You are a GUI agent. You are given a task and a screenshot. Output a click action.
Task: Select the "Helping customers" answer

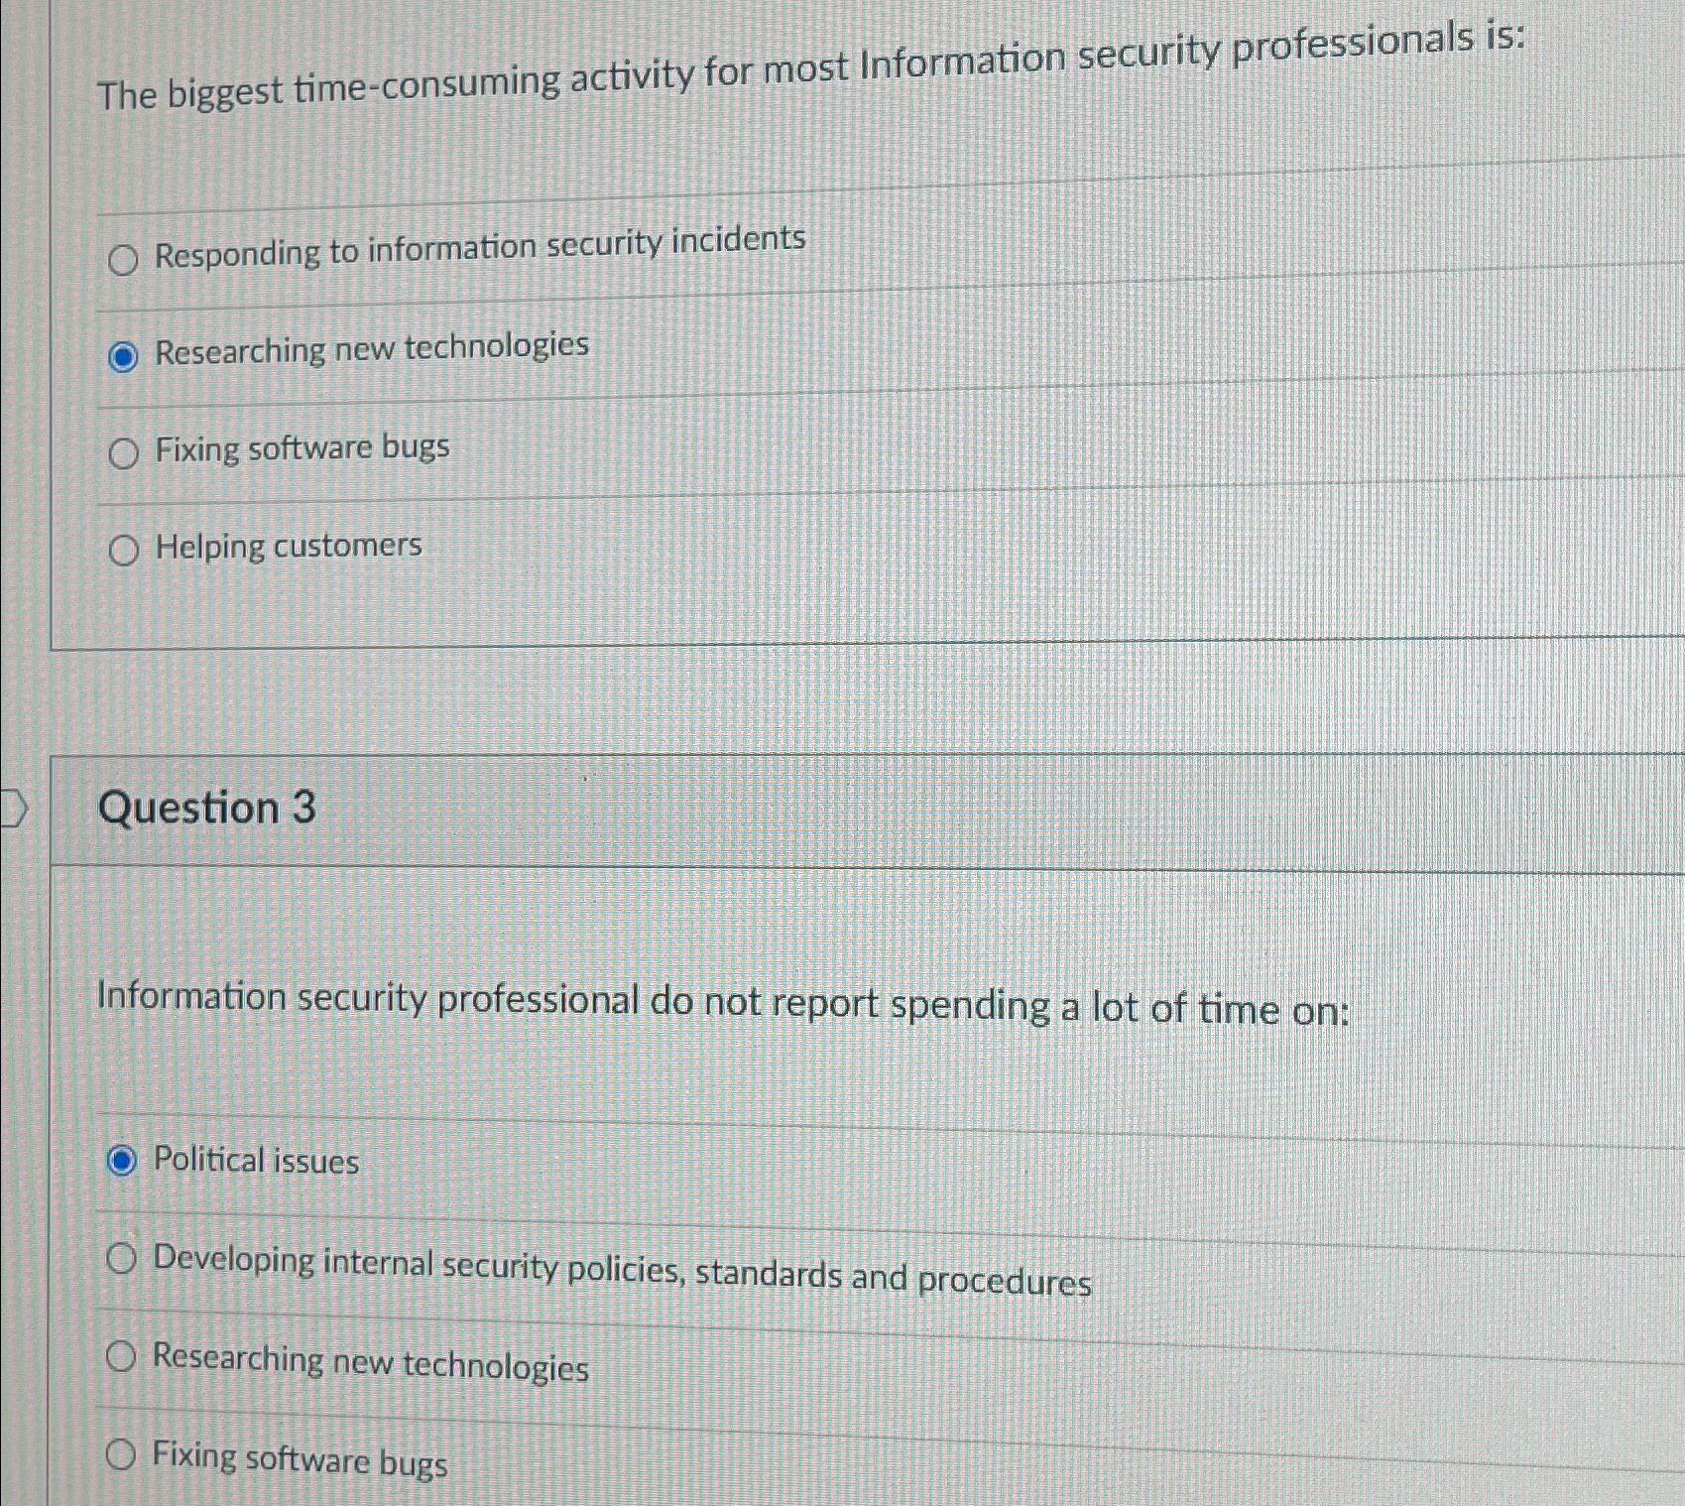tap(123, 552)
